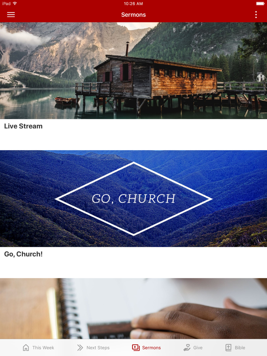
Task: Open the Live Stream title link
Action: pyautogui.click(x=23, y=126)
